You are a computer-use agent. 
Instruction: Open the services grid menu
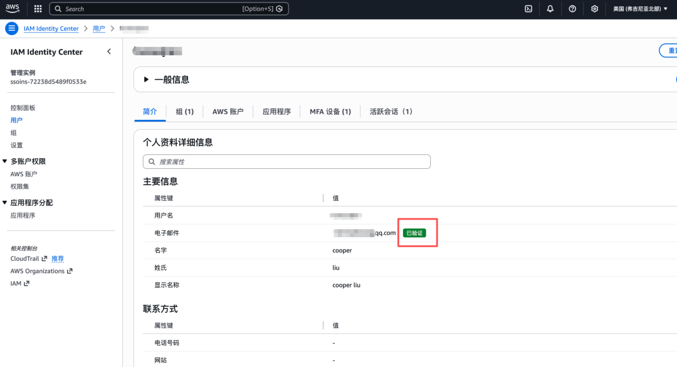38,9
